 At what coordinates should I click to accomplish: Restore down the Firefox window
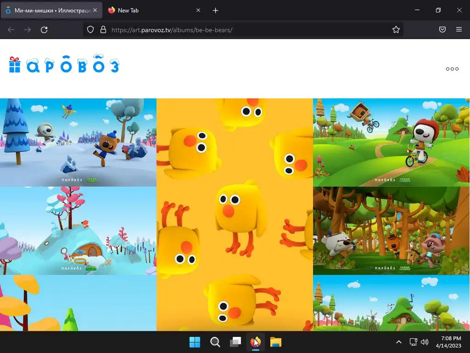(x=438, y=10)
